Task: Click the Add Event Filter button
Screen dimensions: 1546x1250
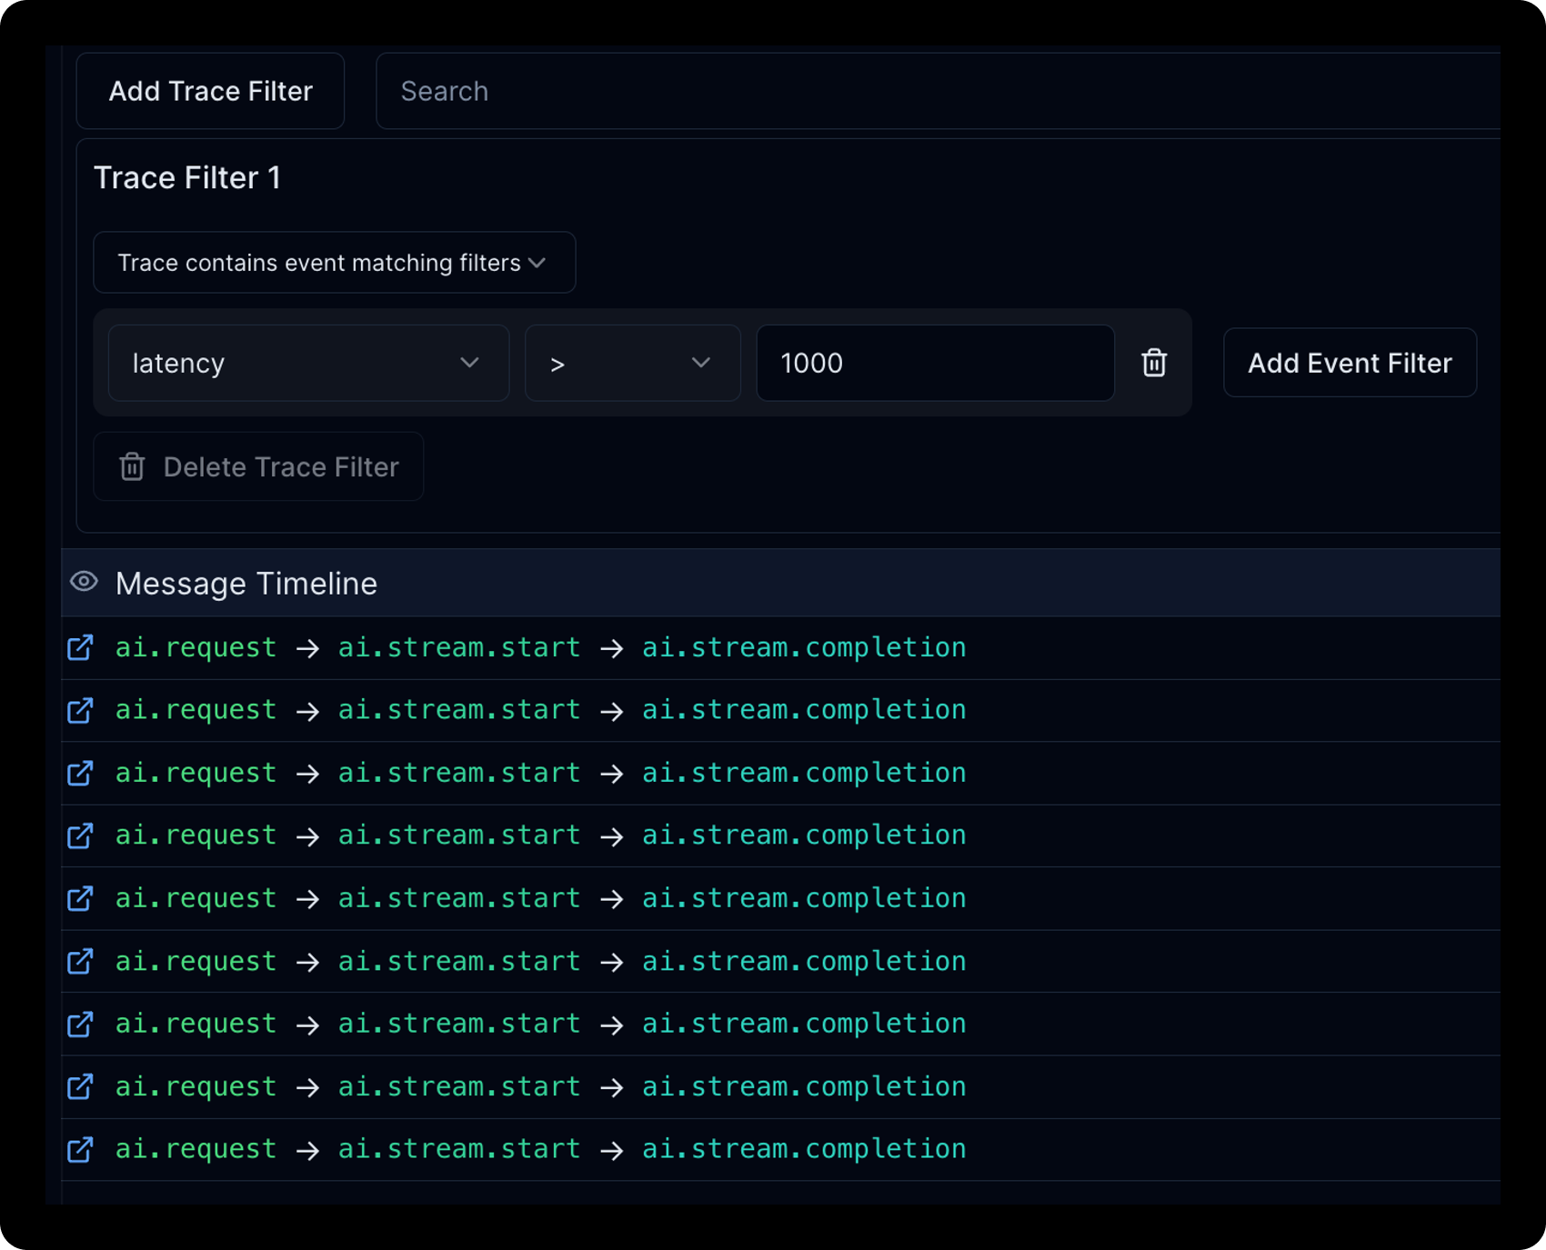Action: 1350,363
